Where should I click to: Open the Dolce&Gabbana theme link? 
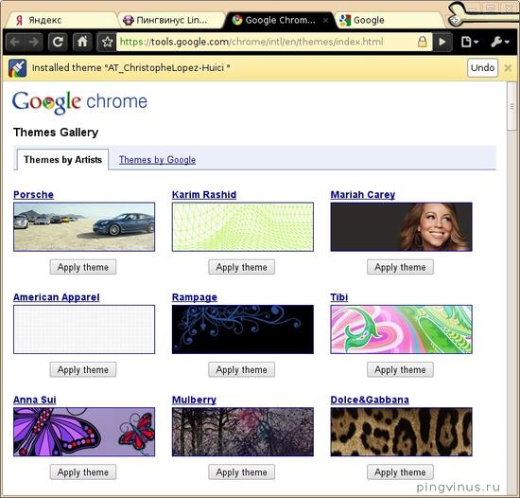point(370,400)
